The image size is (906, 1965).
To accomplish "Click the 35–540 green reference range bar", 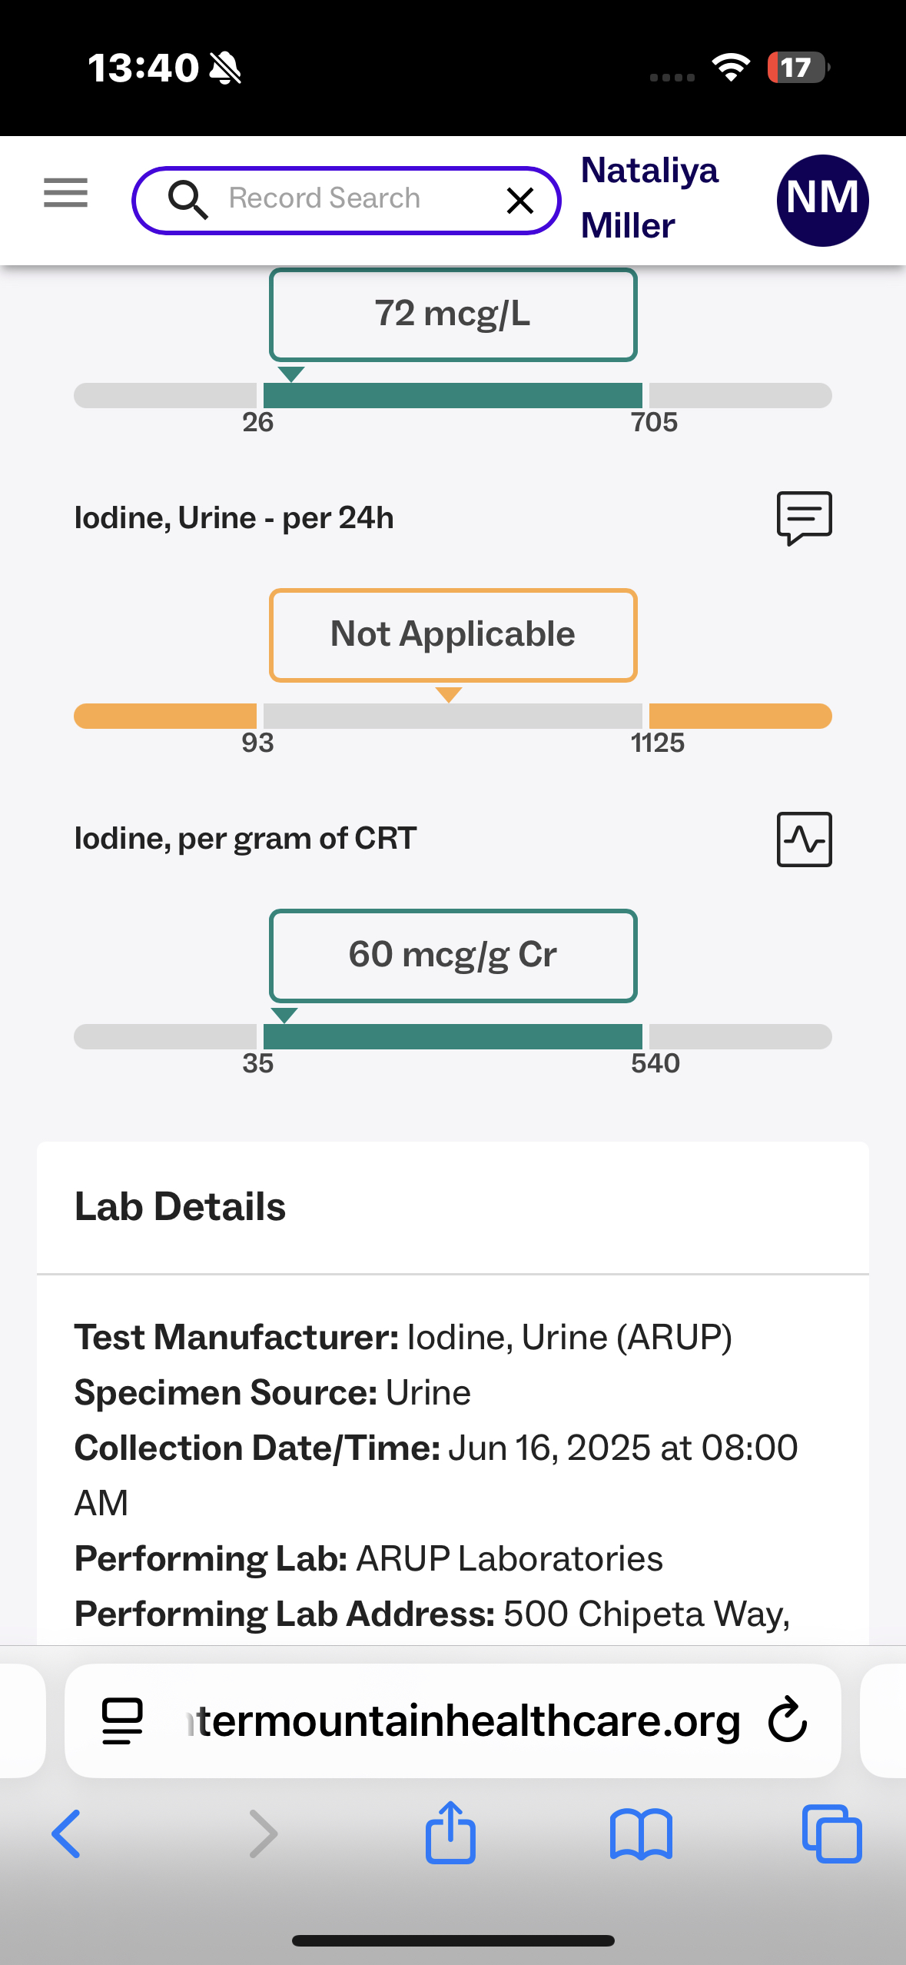I will point(453,1037).
